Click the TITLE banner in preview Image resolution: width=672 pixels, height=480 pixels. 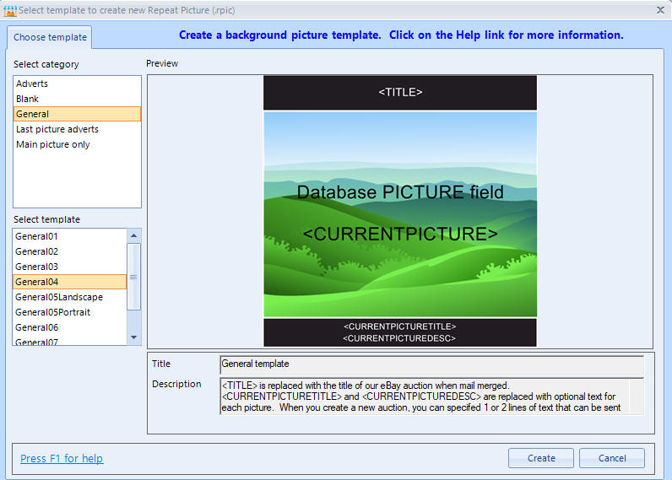click(400, 93)
